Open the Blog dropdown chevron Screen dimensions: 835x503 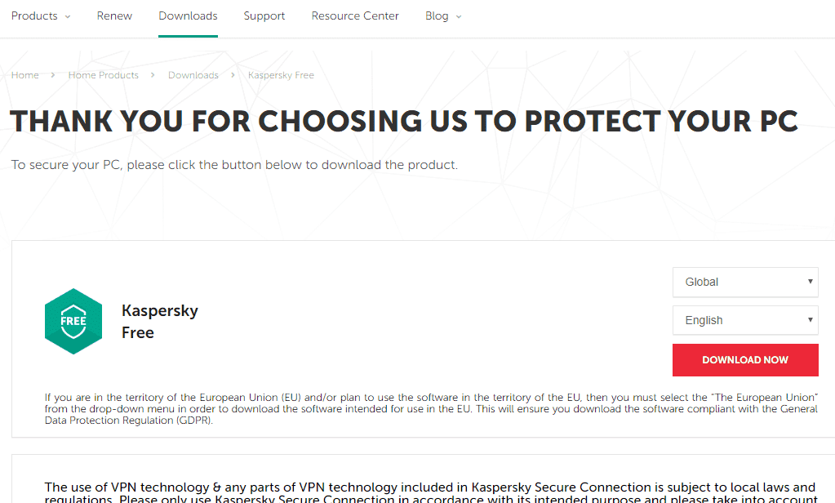click(457, 16)
